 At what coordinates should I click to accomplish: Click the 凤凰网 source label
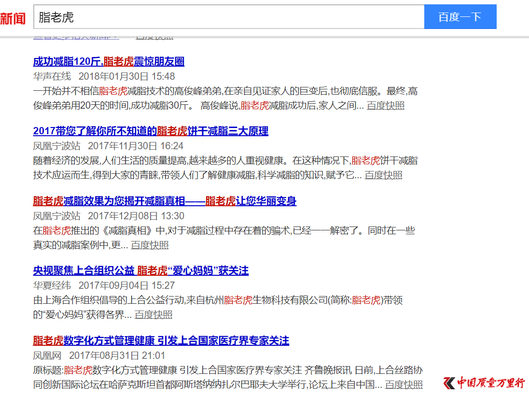click(x=47, y=355)
